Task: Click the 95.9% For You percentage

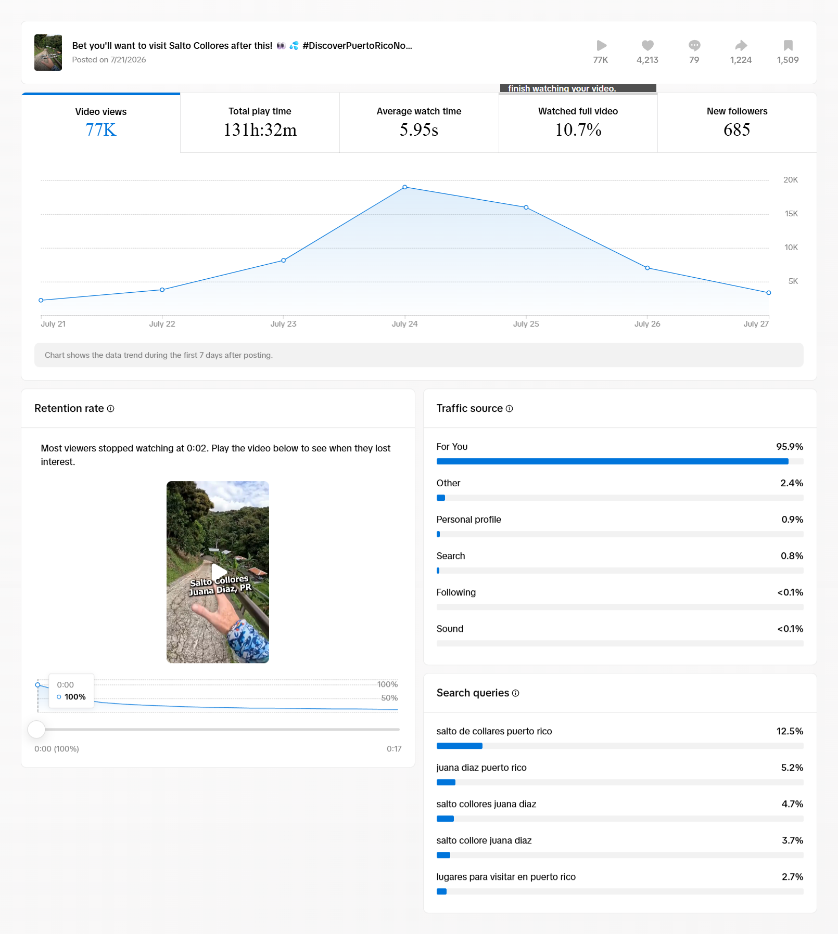Action: click(790, 447)
